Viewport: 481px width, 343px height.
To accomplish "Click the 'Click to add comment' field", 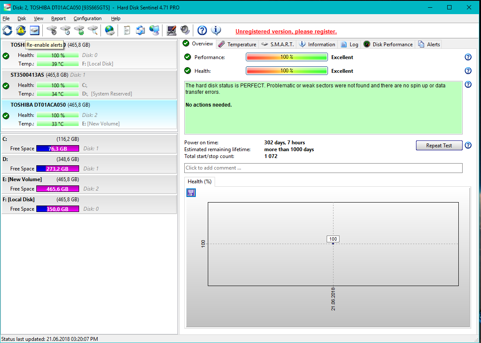I will click(x=323, y=168).
